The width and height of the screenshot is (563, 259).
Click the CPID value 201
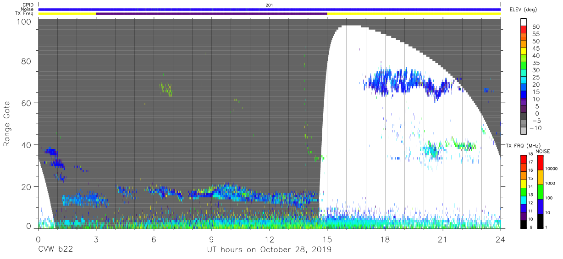click(x=269, y=5)
